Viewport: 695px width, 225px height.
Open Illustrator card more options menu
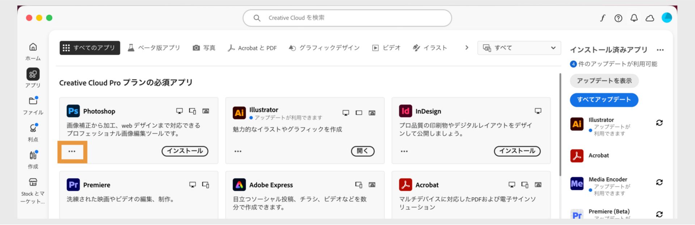coord(238,152)
